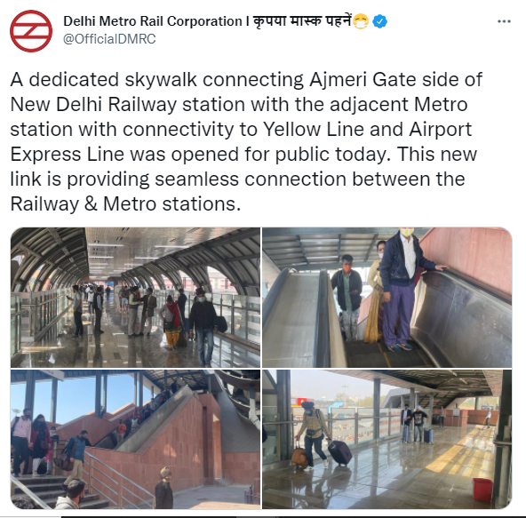This screenshot has width=526, height=518.
Task: Click the 'Railway & Metro stations.' closing line
Action: tap(125, 203)
